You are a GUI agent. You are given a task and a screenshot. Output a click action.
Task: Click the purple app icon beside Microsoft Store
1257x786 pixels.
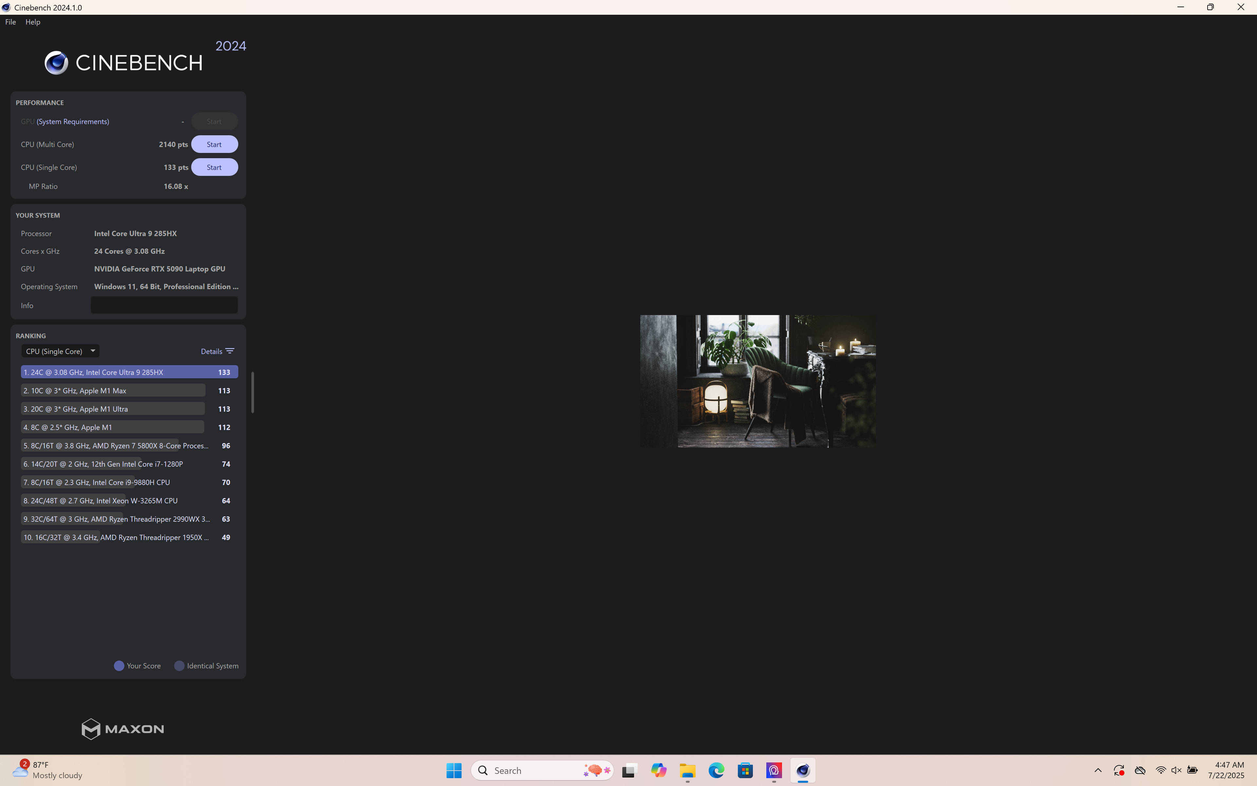pyautogui.click(x=774, y=770)
